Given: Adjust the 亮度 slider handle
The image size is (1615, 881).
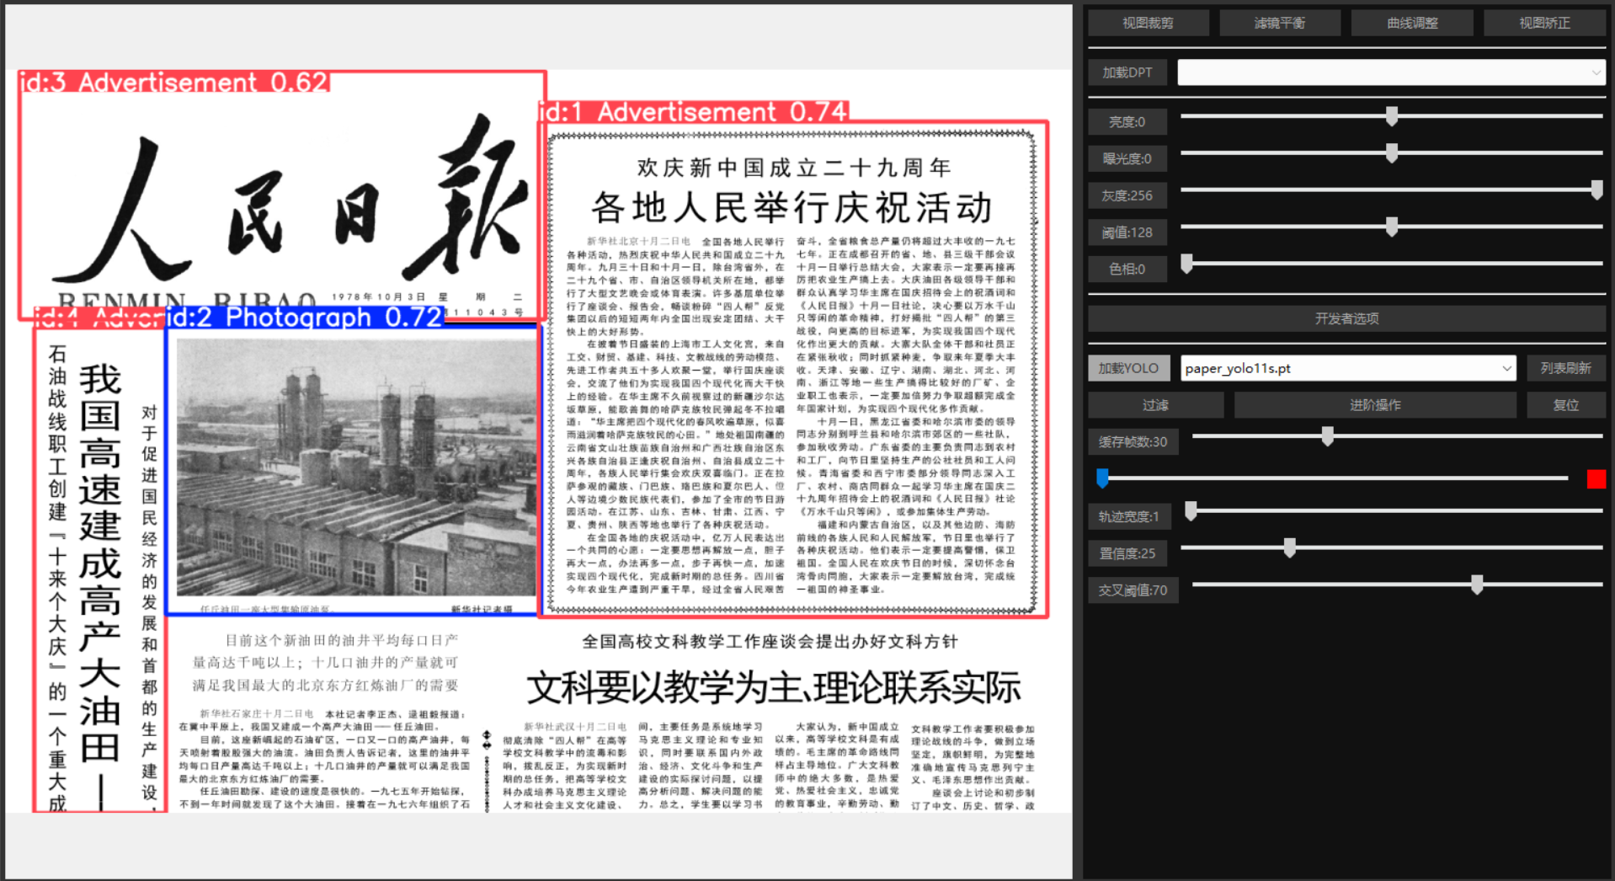Looking at the screenshot, I should point(1392,116).
